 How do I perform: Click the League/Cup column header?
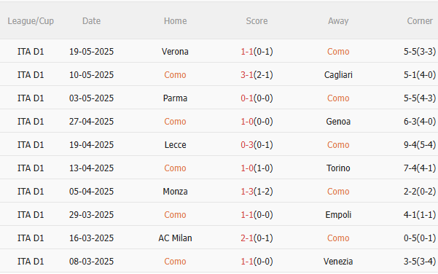coord(31,21)
